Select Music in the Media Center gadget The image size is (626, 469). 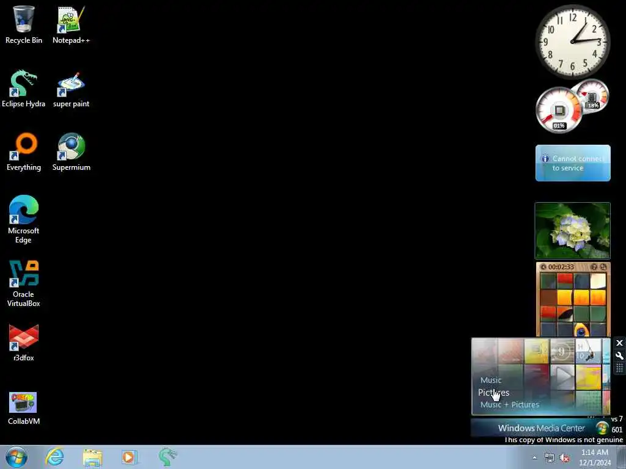coord(491,380)
